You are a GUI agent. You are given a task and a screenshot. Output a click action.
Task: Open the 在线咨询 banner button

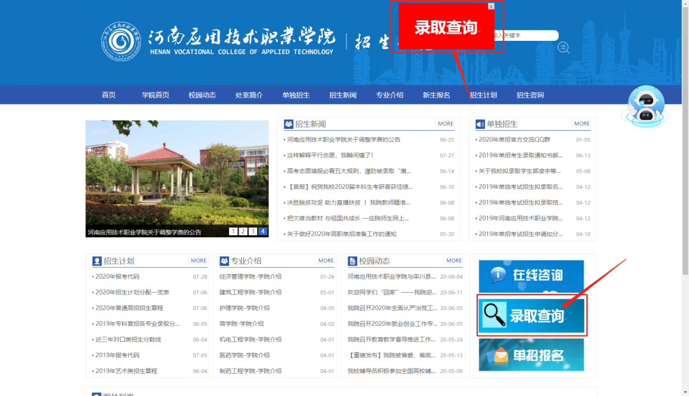[531, 275]
